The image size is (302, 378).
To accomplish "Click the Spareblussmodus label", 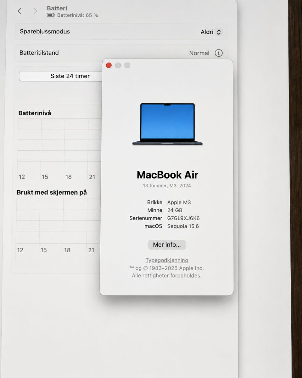I will (x=45, y=31).
